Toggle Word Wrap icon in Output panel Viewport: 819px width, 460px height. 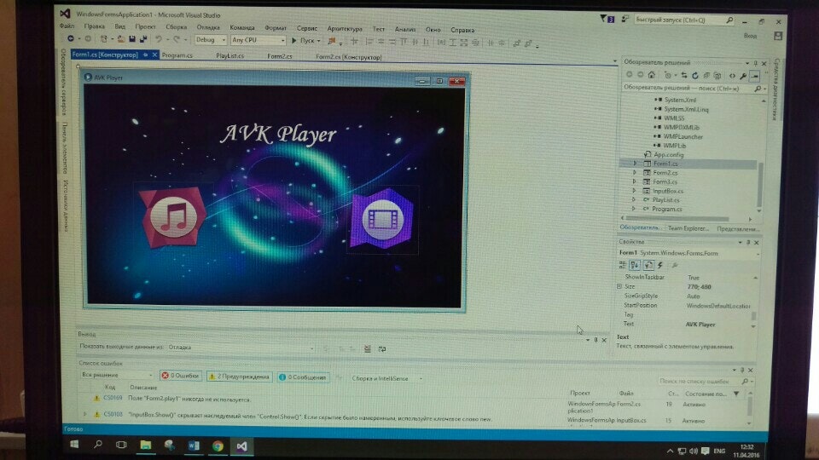click(382, 349)
